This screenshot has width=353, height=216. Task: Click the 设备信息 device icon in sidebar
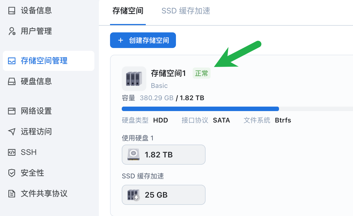tap(11, 11)
